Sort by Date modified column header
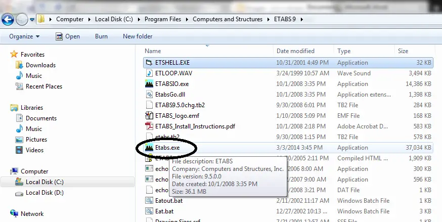This screenshot has width=442, height=222. [295, 51]
